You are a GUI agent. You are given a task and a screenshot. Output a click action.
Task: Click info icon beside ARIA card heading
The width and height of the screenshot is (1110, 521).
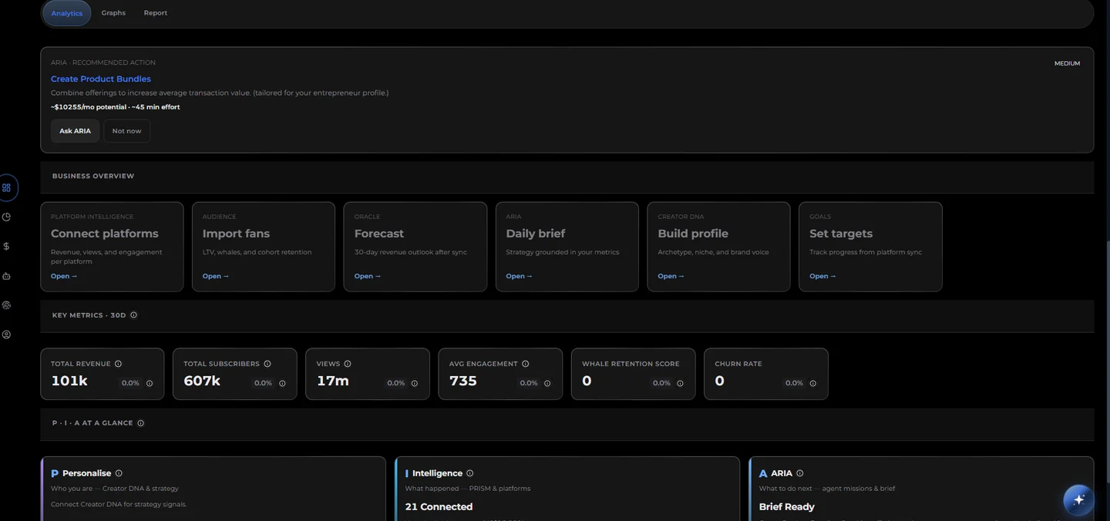coord(799,473)
